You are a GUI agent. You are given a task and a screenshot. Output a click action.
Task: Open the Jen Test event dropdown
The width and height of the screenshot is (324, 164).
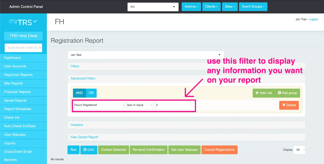pyautogui.click(x=146, y=55)
